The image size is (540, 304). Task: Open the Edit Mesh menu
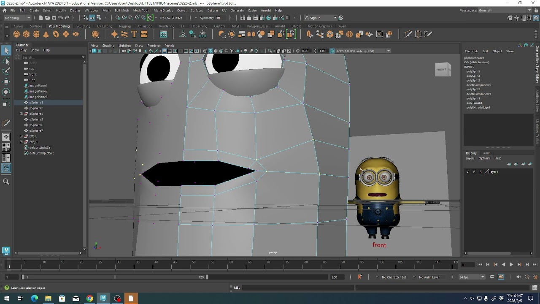tap(122, 10)
